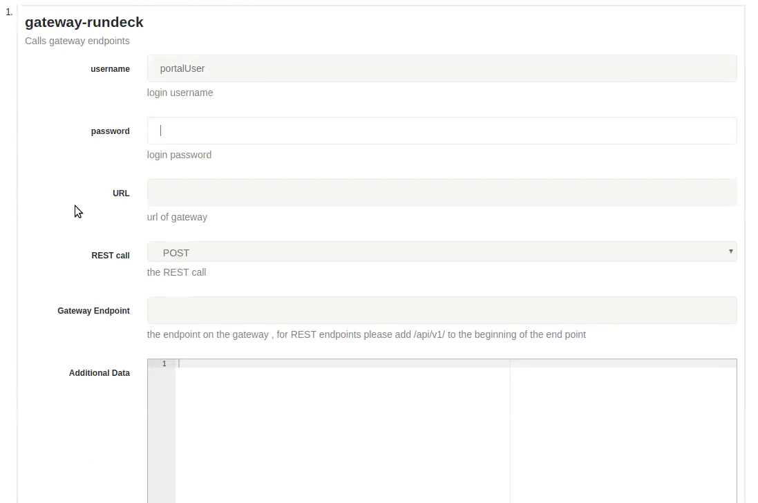The height and width of the screenshot is (503, 758).
Task: Click the 'Additional Data' label
Action: click(100, 373)
